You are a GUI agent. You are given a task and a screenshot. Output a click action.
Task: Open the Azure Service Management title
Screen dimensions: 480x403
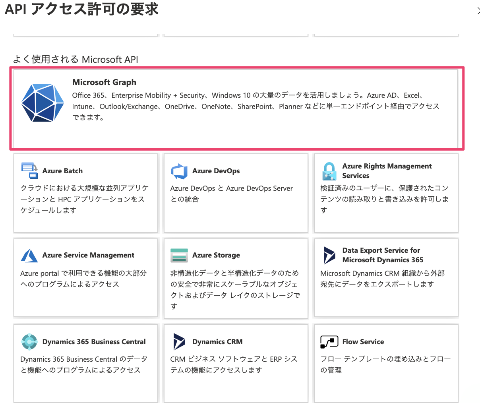click(88, 255)
